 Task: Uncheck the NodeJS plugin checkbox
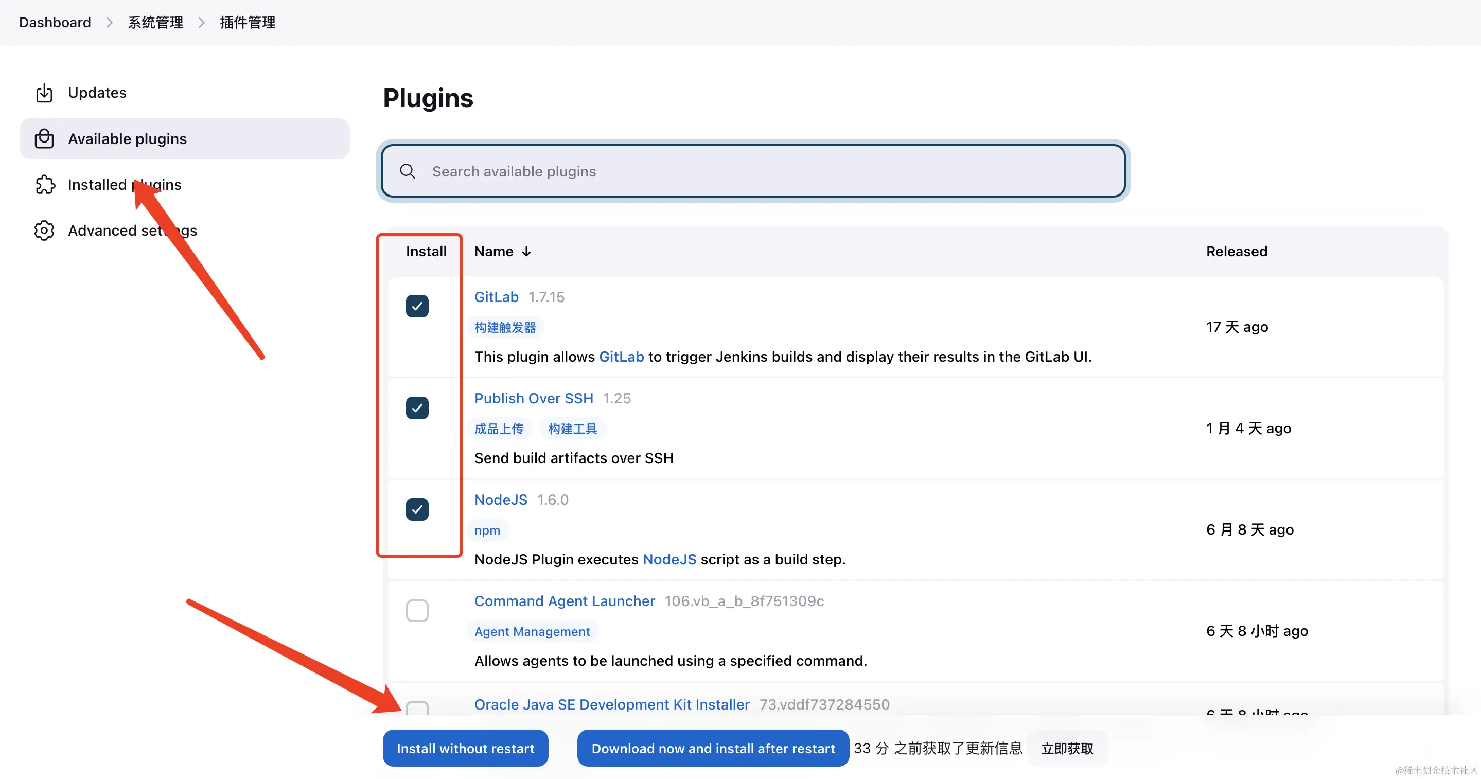417,509
